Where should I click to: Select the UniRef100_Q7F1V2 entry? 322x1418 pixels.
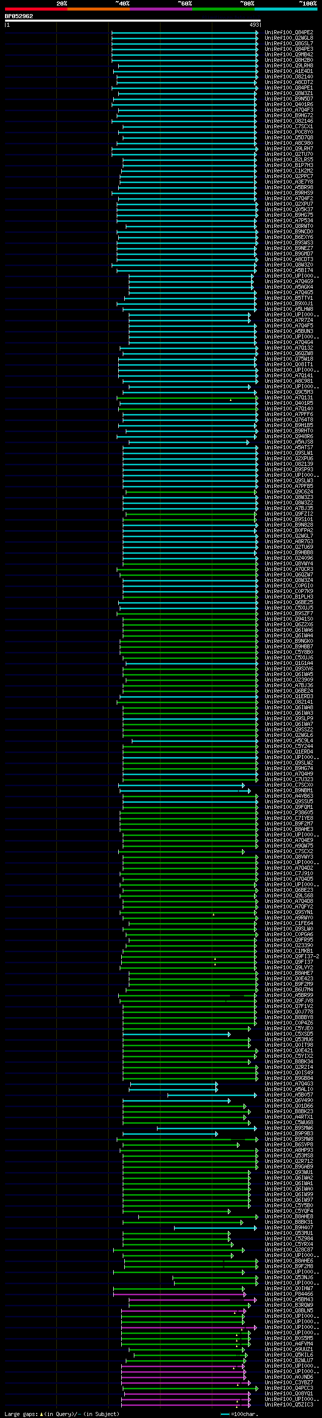click(289, 1006)
